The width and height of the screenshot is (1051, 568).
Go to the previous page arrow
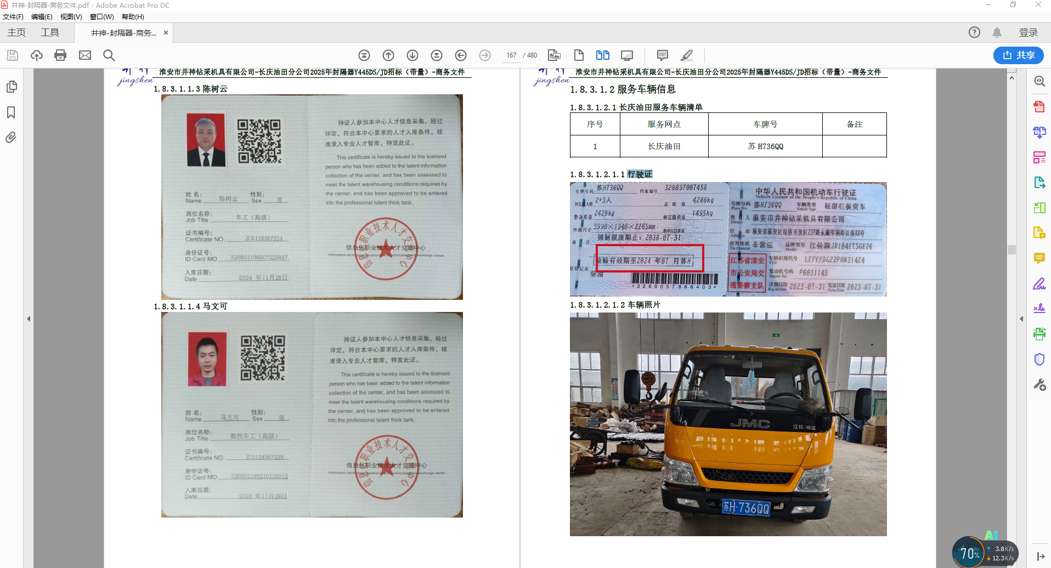[388, 55]
